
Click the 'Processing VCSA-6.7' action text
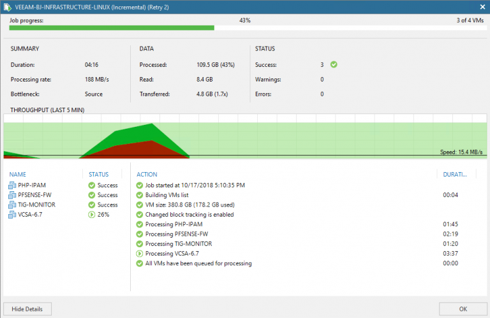point(172,254)
